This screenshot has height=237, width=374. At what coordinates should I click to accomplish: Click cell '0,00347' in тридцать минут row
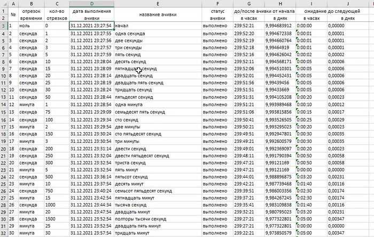(x=348, y=233)
